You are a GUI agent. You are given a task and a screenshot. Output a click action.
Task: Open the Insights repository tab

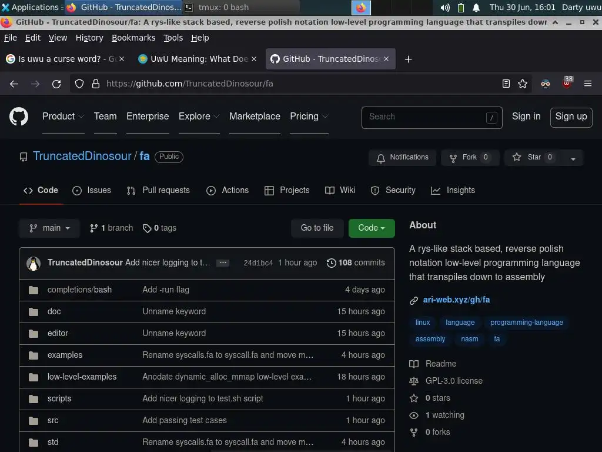pos(453,191)
